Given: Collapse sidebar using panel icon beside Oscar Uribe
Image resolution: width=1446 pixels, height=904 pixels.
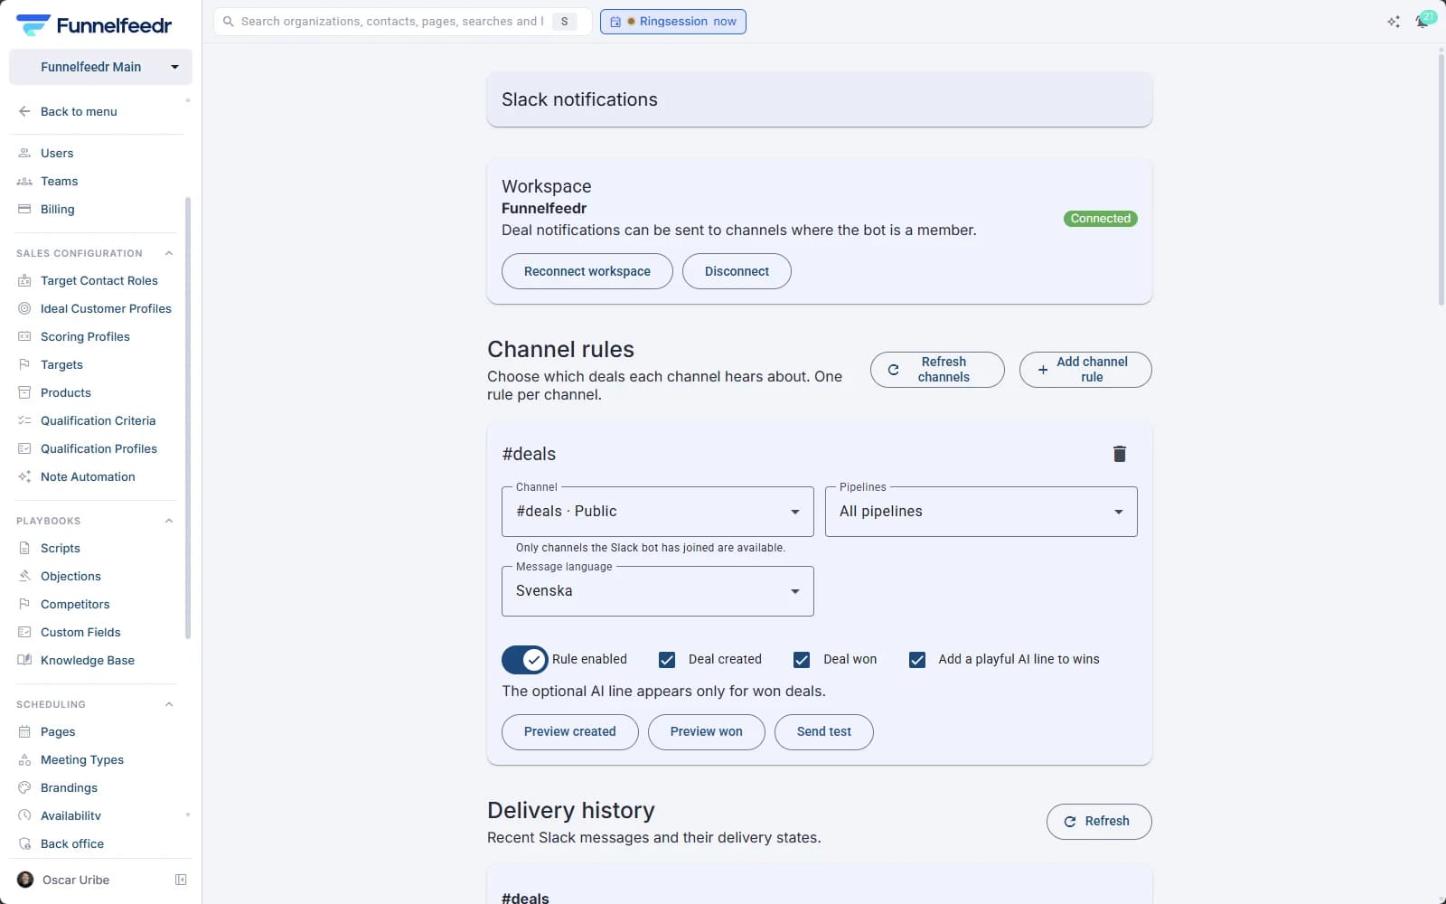Looking at the screenshot, I should tap(181, 880).
